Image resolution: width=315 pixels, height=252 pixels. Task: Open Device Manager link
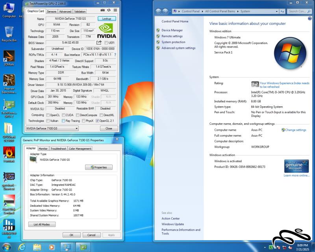click(172, 30)
